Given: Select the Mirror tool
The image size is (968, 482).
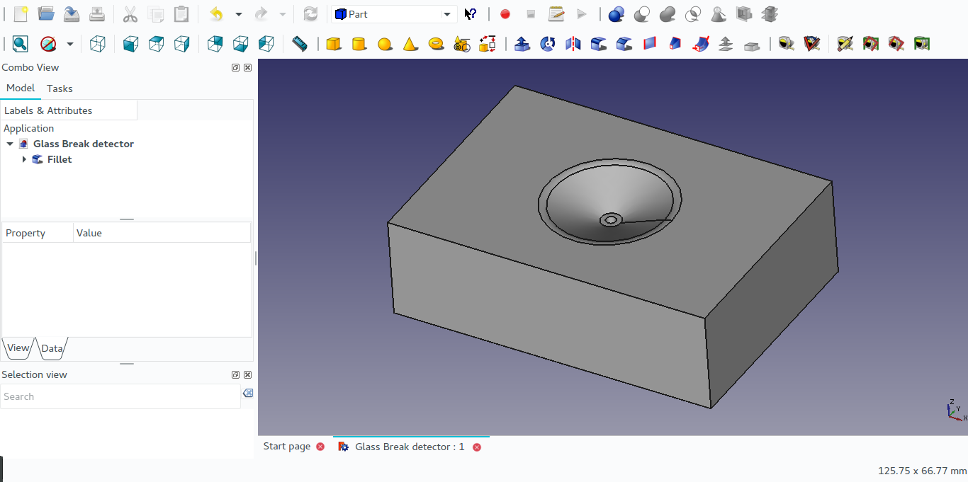Looking at the screenshot, I should [x=573, y=44].
